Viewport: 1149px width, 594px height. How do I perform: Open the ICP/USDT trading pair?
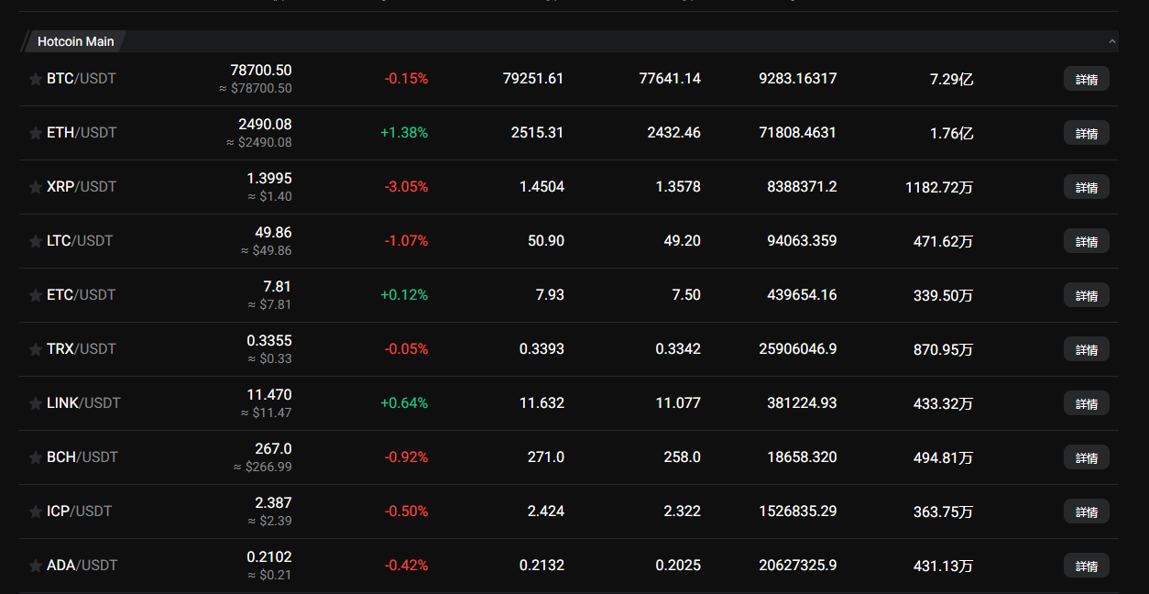79,511
